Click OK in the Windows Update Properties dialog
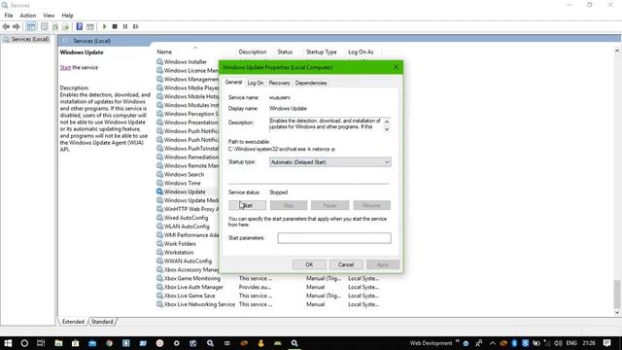The width and height of the screenshot is (622, 350). (x=309, y=264)
